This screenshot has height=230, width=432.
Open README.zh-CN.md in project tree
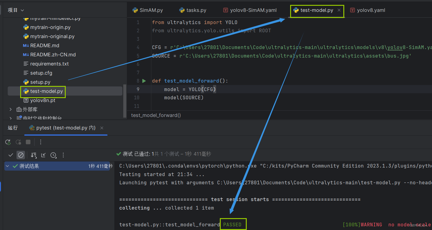coord(53,55)
